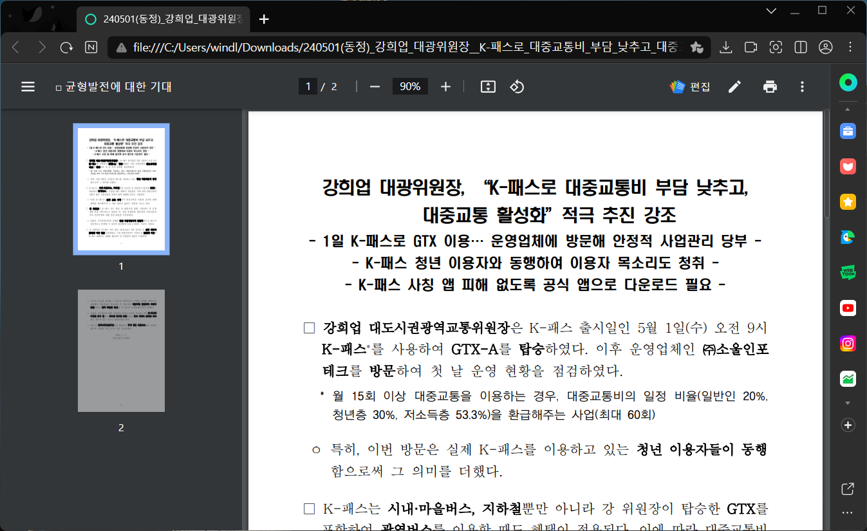Go forward in browser history

click(42, 47)
